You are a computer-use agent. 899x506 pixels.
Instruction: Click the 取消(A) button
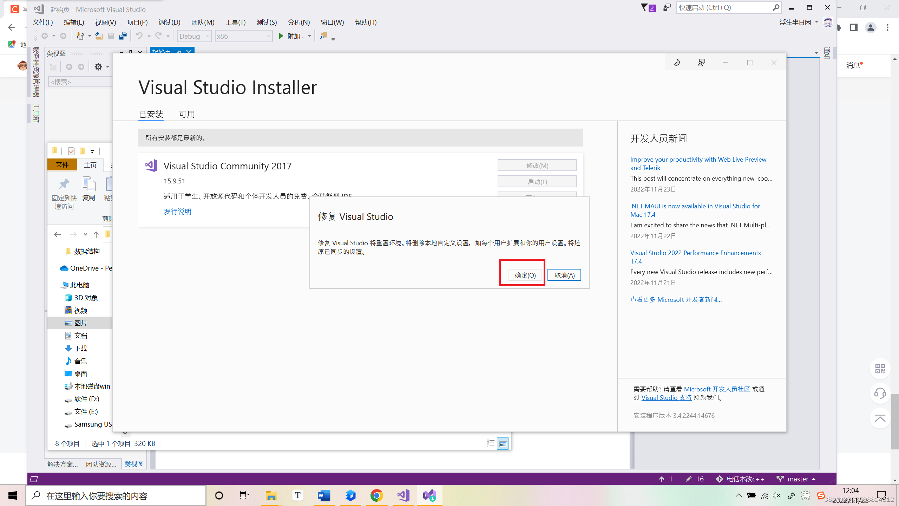coord(564,275)
